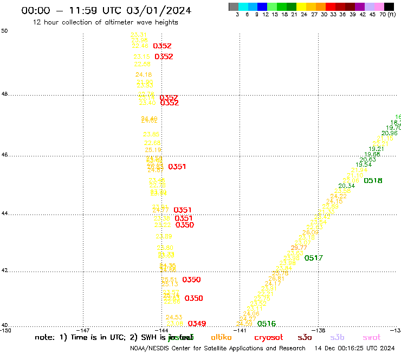401x353 pixels.
Task: Click the -141 longitude axis label
Action: coord(240,331)
